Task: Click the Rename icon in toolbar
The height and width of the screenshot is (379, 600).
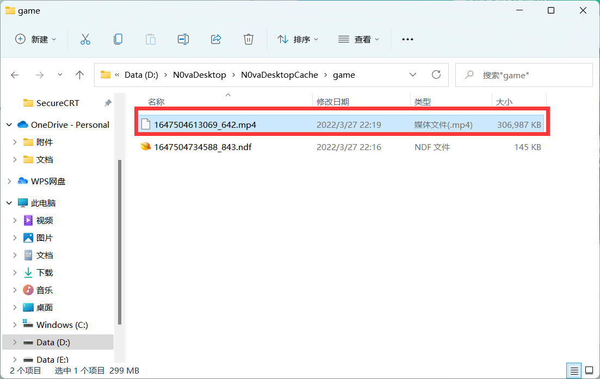Action: [183, 39]
